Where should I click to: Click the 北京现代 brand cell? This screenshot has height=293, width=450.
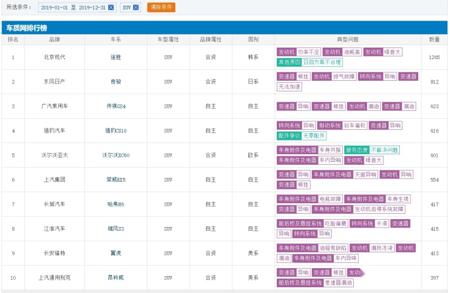54,57
